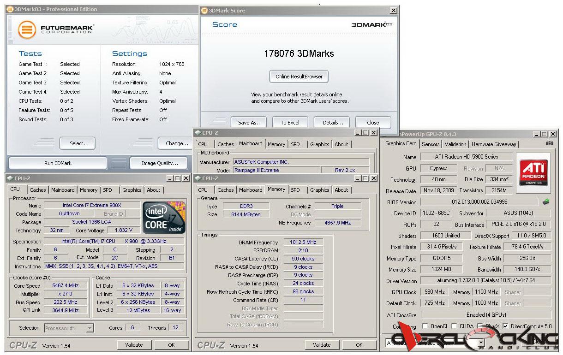Image resolution: width=563 pixels, height=355 pixels.
Task: Click the Memory Size value 1024 MB
Action: (x=441, y=270)
